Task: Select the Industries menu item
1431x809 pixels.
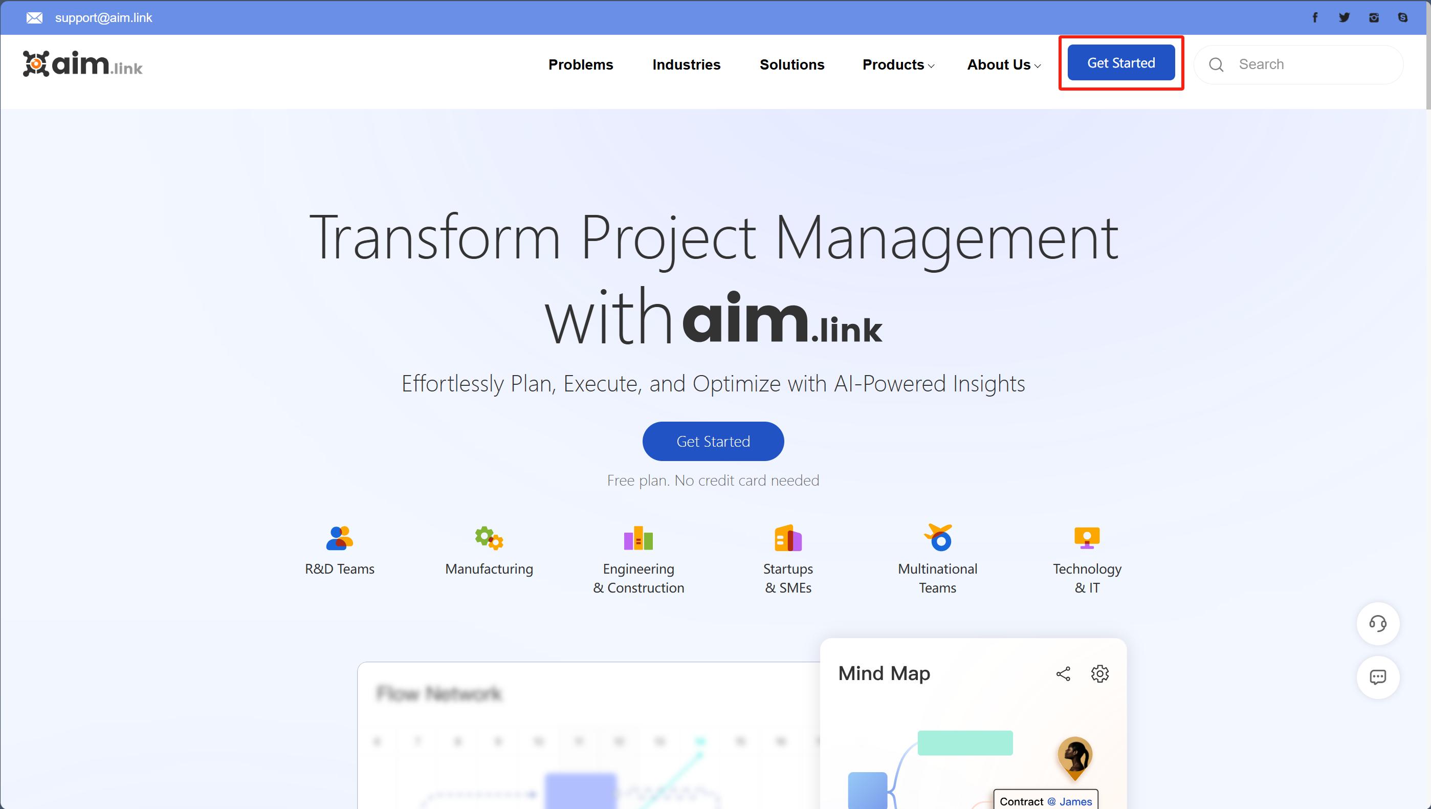Action: pos(686,64)
